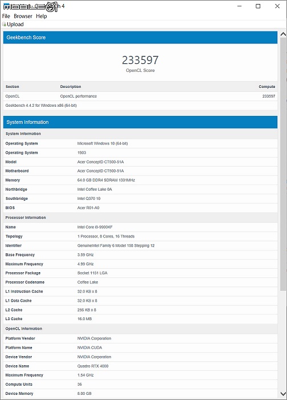Select Base Frequency value '3.59 GHz'
This screenshot has height=400, width=287.
point(85,254)
